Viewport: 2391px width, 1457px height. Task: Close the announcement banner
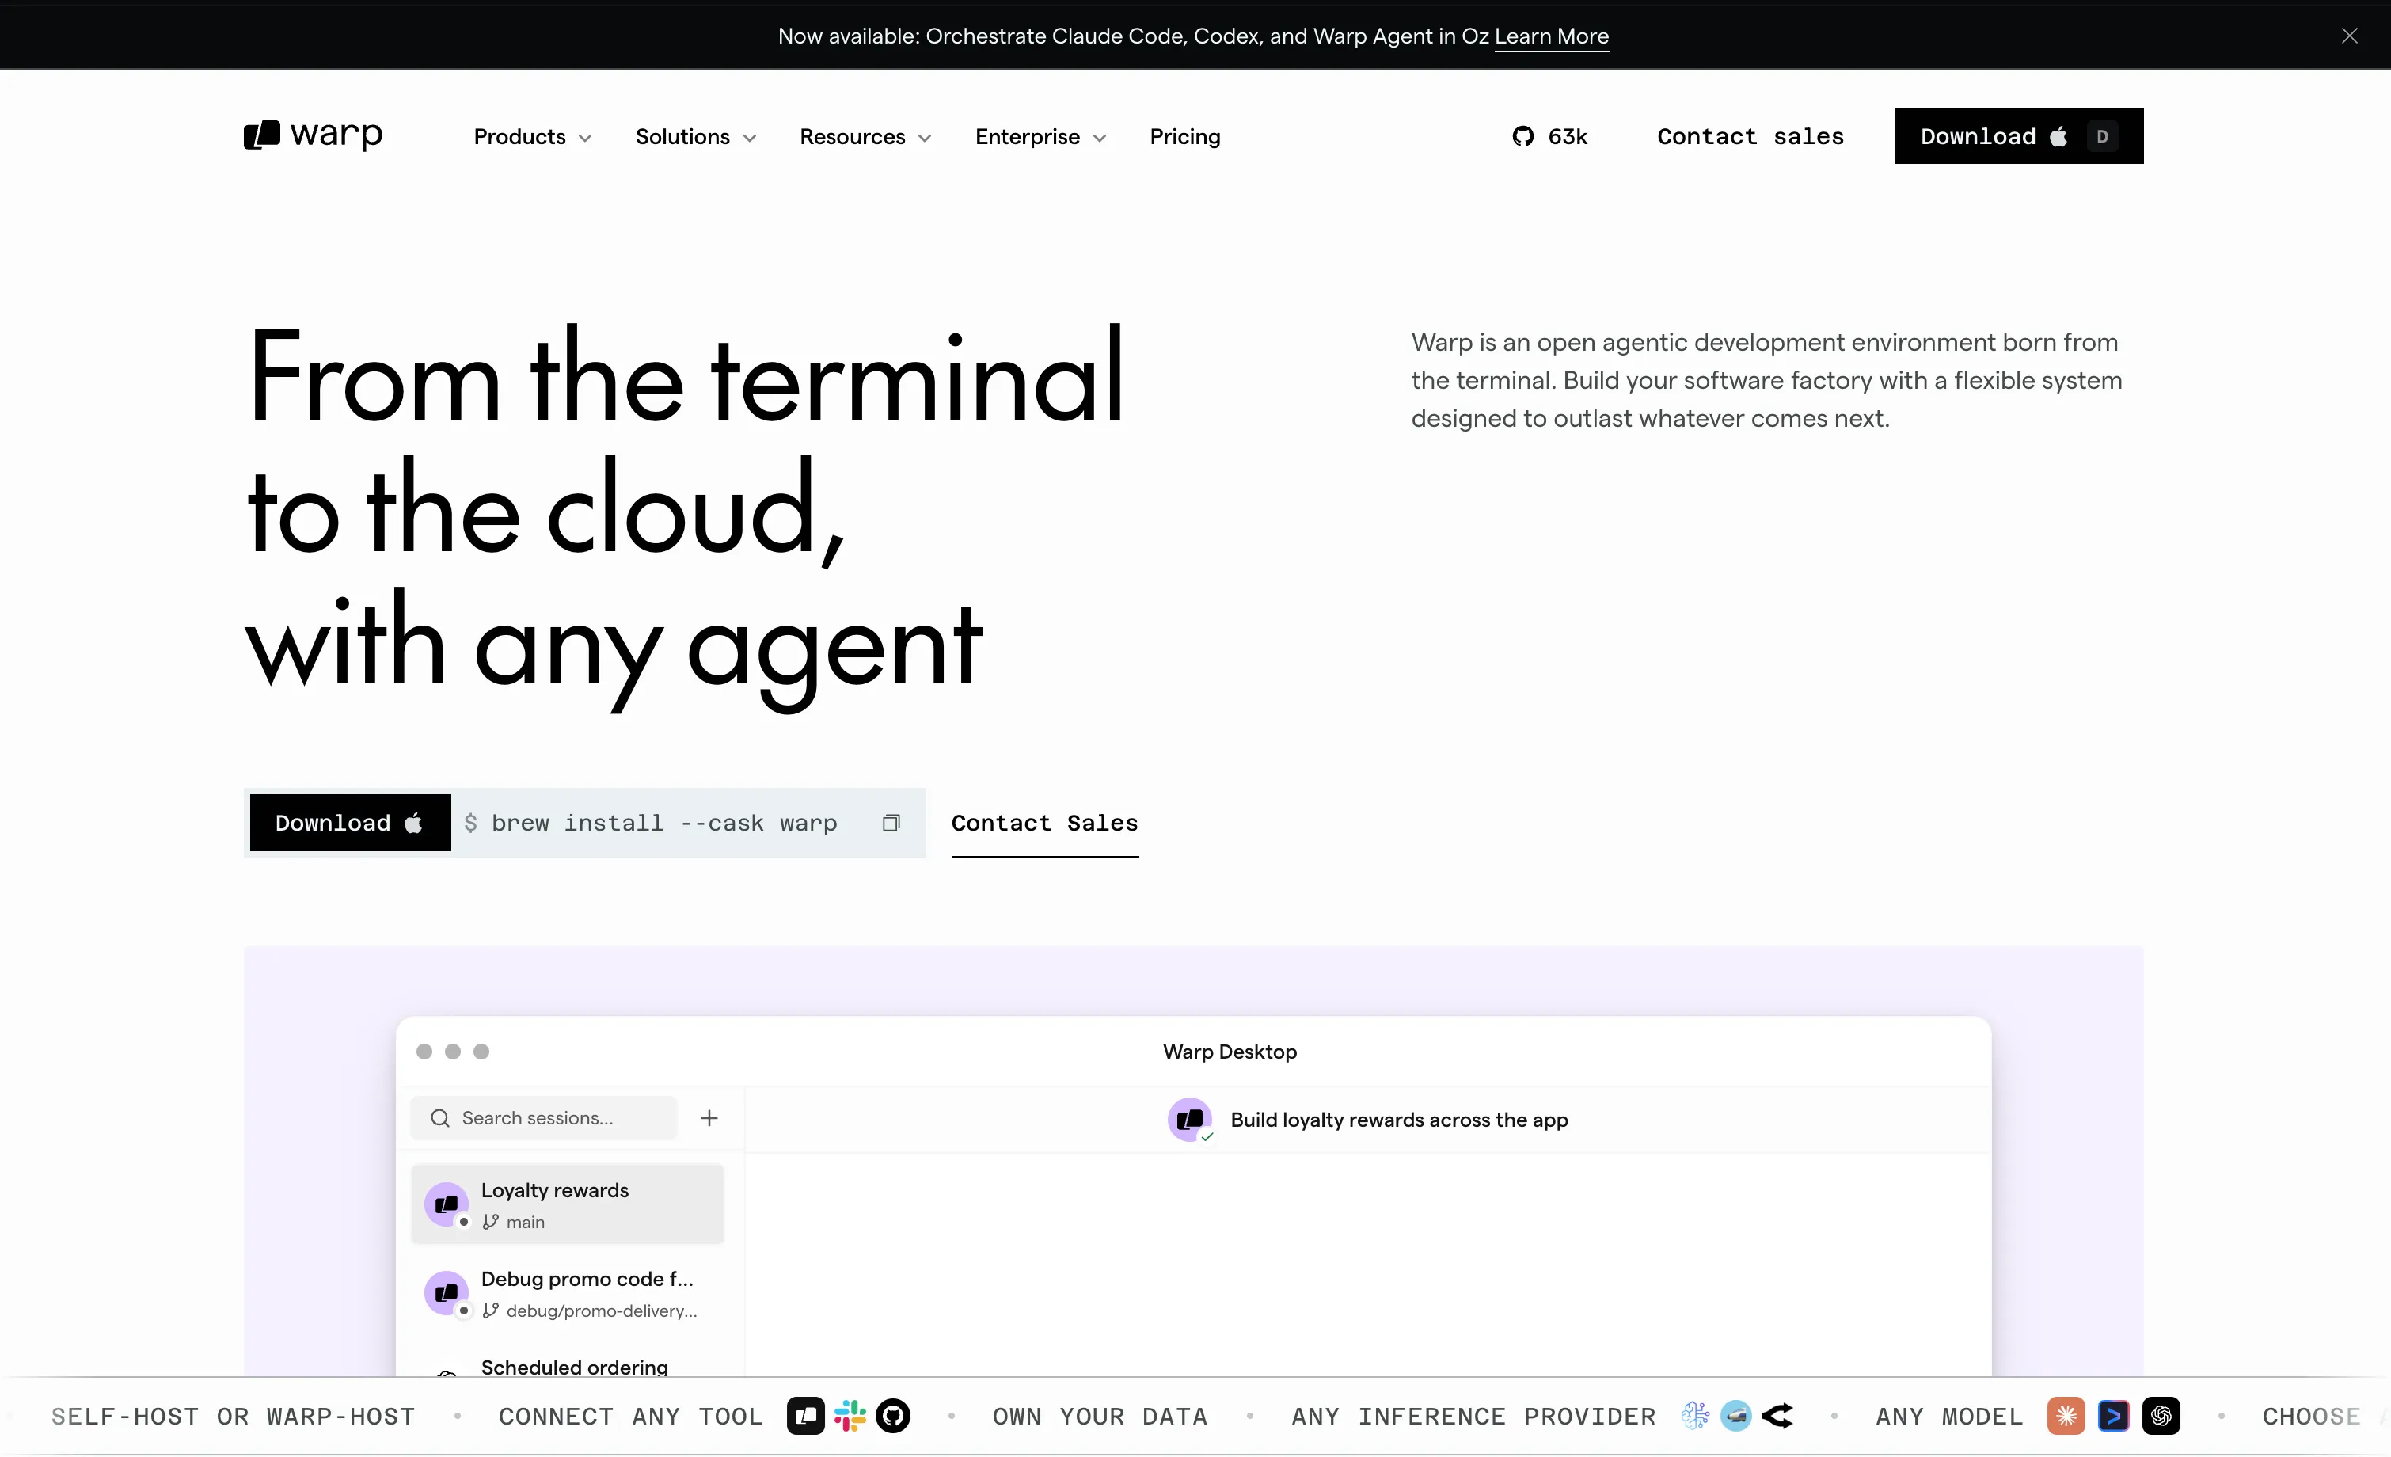pos(2349,36)
